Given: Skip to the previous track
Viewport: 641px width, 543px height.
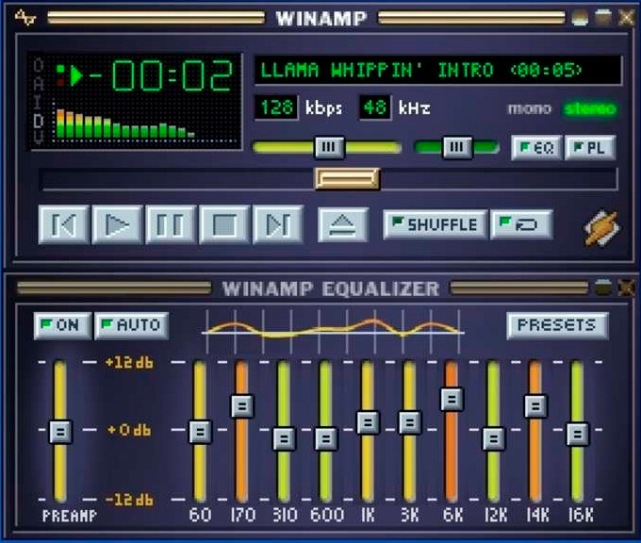Looking at the screenshot, I should pyautogui.click(x=64, y=224).
